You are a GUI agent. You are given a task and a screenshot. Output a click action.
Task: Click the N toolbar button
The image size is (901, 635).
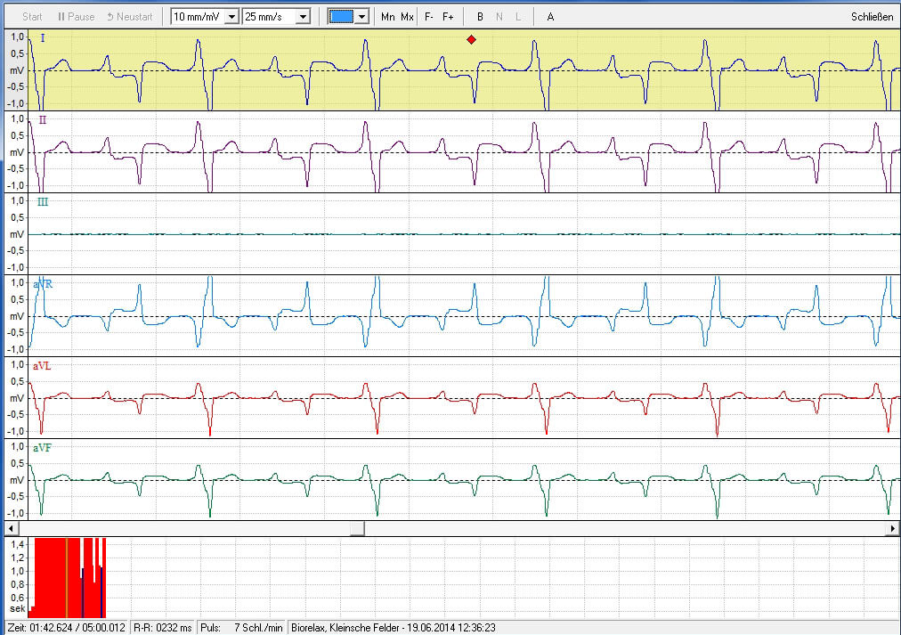(x=499, y=17)
